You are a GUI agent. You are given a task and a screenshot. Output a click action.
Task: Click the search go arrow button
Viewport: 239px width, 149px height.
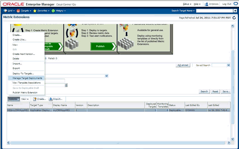pyautogui.click(x=235, y=11)
